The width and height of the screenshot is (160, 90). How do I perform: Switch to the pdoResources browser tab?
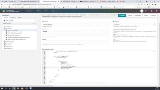(x=89, y=1)
